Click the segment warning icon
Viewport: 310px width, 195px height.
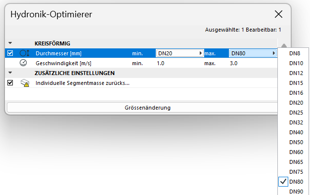[25, 83]
